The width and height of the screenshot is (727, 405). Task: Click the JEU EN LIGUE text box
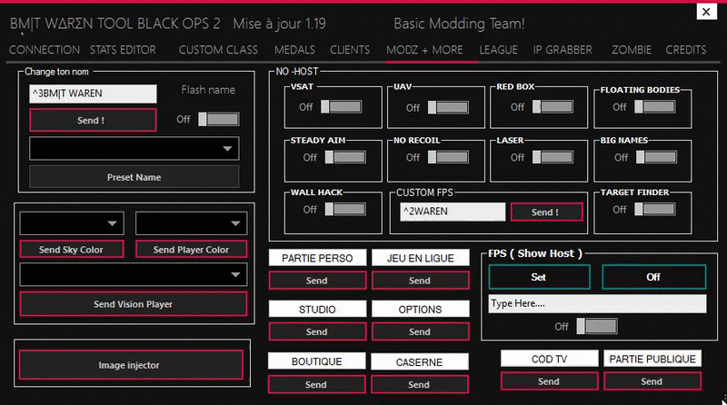click(x=420, y=258)
